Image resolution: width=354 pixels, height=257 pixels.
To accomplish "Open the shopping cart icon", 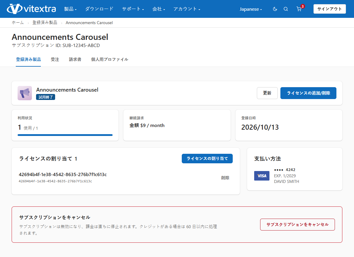I will pos(299,9).
